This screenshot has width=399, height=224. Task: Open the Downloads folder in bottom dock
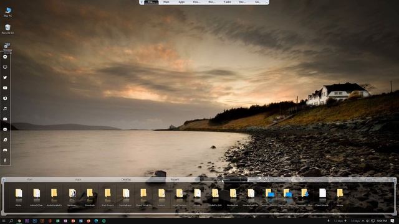90,197
